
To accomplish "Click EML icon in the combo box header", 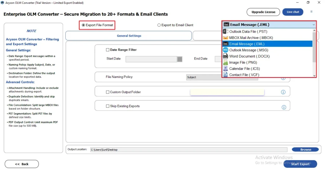I will click(x=226, y=25).
